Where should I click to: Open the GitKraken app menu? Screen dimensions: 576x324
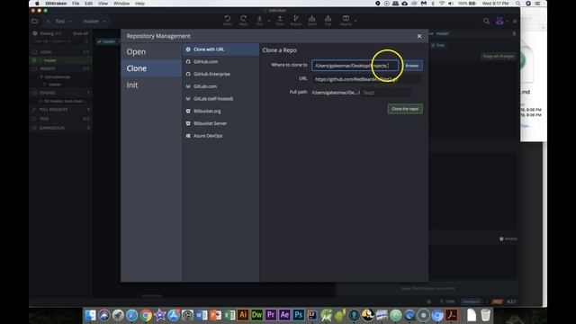(x=56, y=4)
